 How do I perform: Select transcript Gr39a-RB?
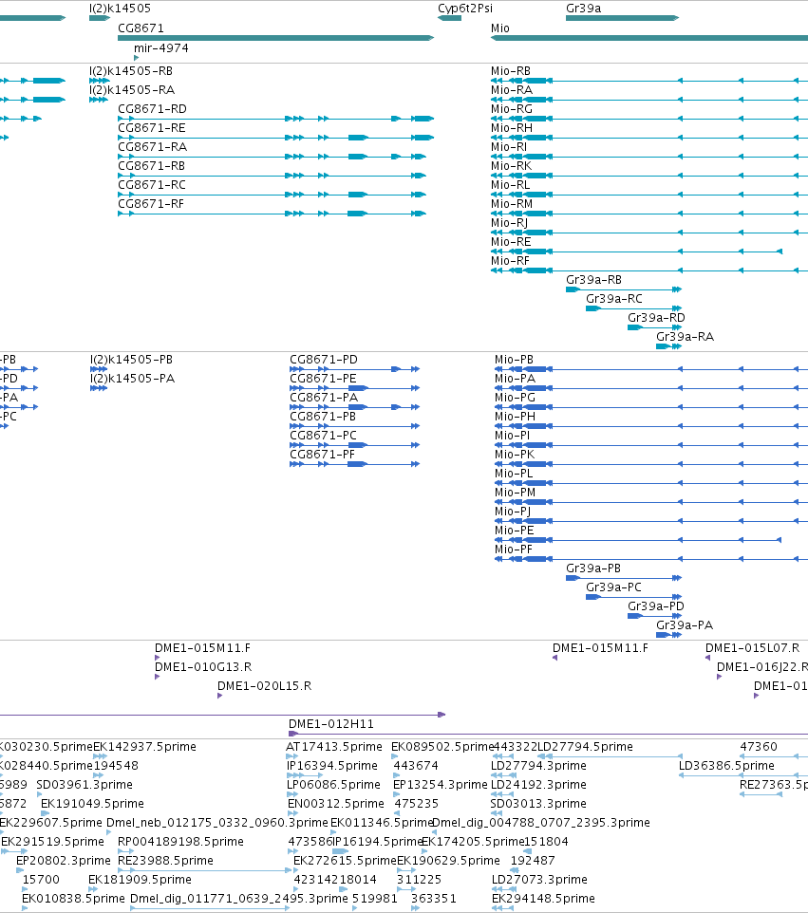pos(624,289)
